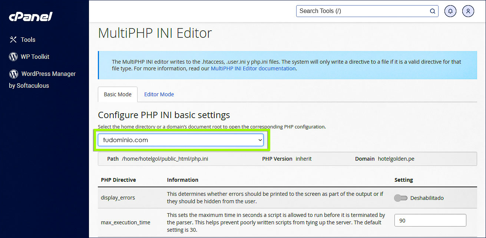Switch to Editor Mode tab

159,94
